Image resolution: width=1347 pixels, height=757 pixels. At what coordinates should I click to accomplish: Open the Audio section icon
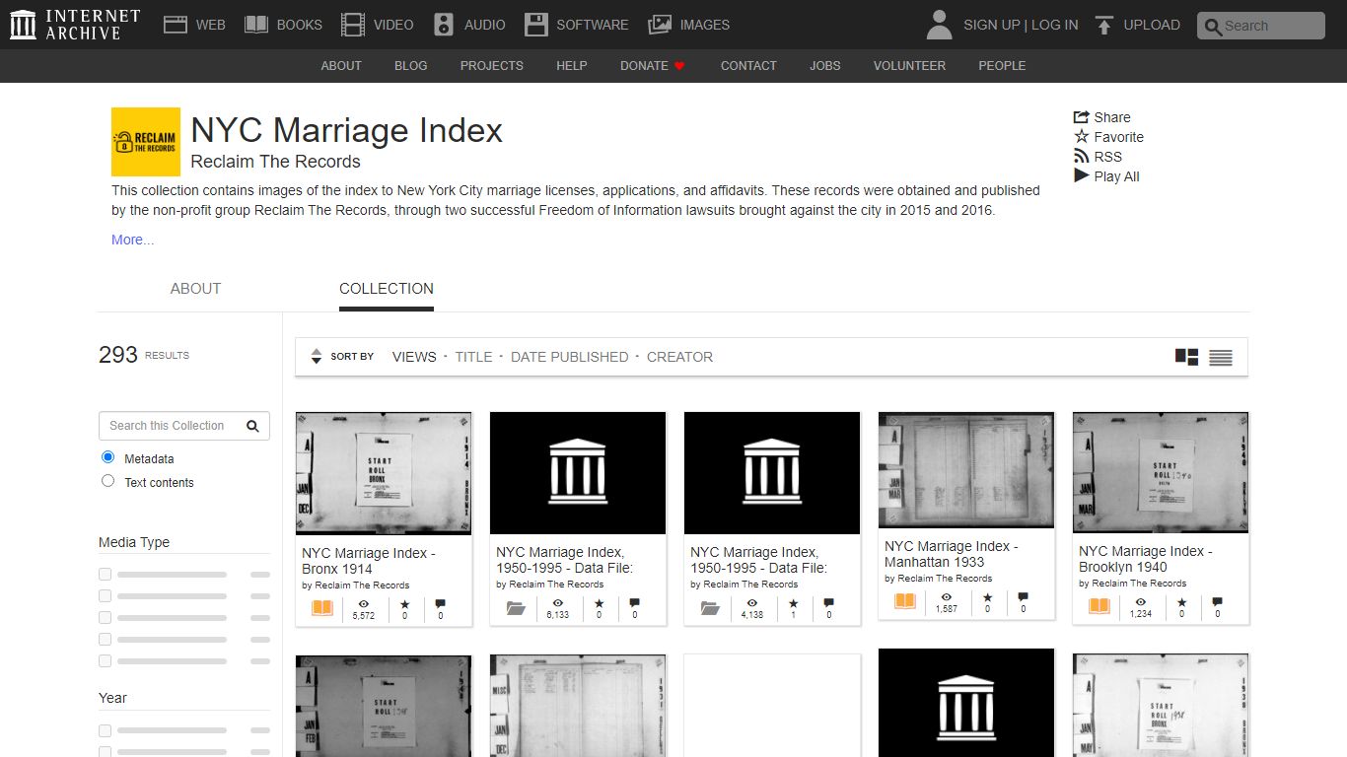point(444,25)
